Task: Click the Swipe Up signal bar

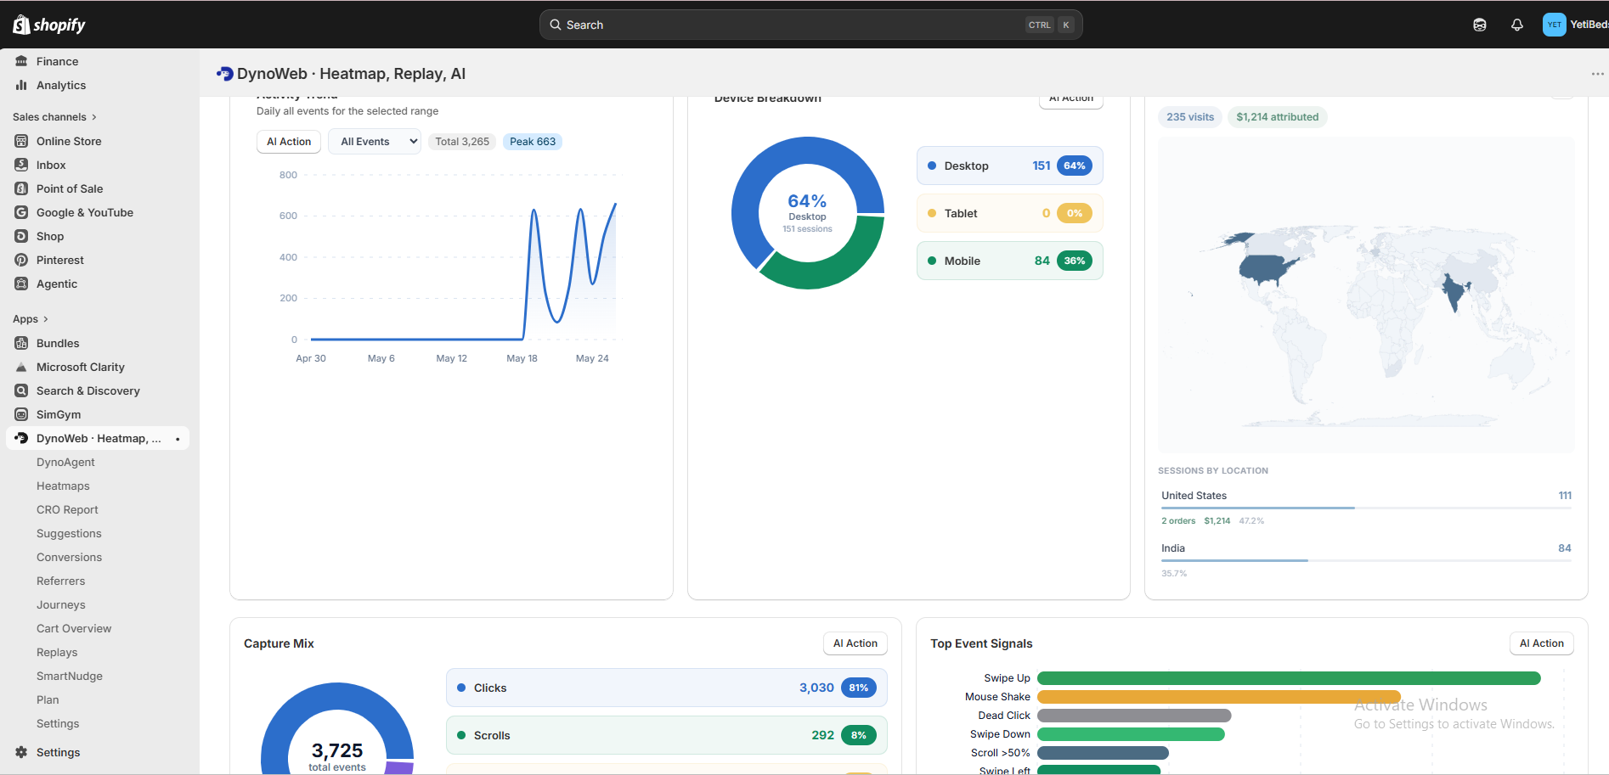Action: click(x=1289, y=678)
